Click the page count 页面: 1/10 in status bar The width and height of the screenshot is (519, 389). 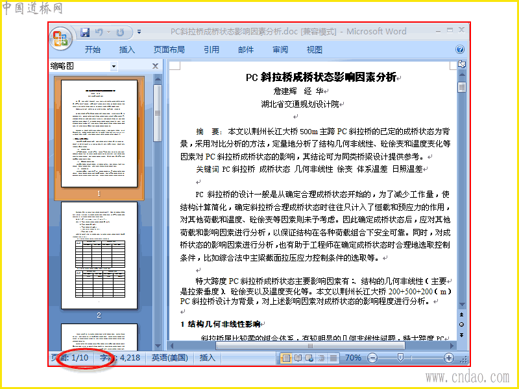coord(70,358)
